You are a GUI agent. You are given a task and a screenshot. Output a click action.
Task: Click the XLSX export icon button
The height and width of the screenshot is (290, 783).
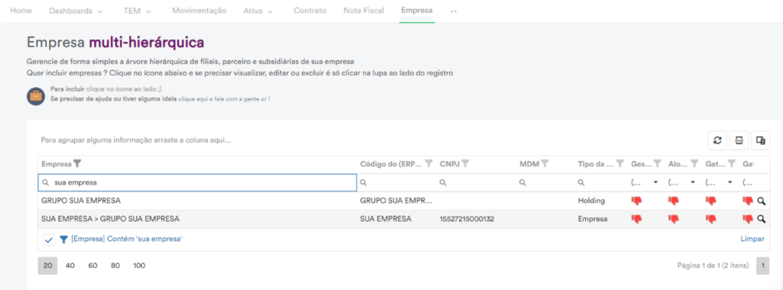click(739, 140)
